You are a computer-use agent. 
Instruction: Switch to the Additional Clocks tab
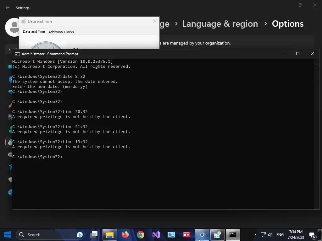61,32
